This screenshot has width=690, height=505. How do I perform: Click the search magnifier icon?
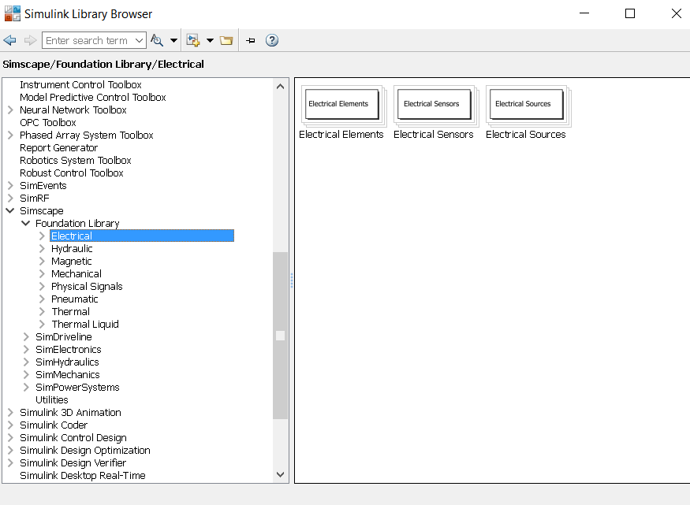pos(157,40)
